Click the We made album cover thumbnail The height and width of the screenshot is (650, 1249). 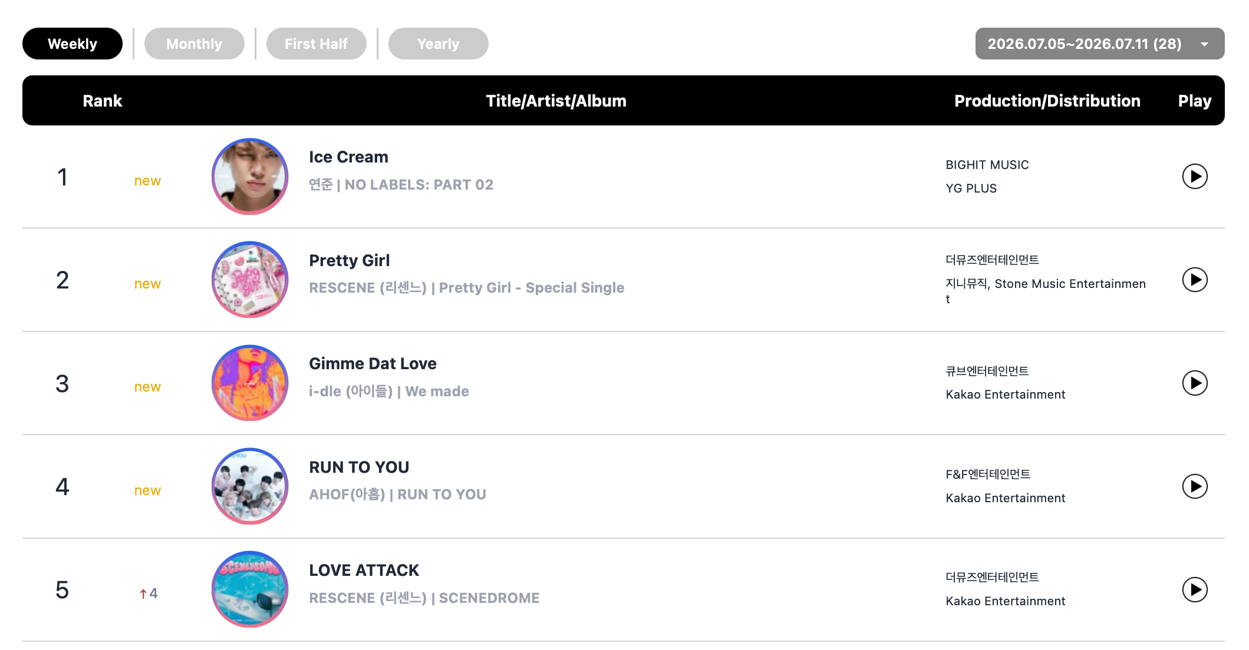250,383
